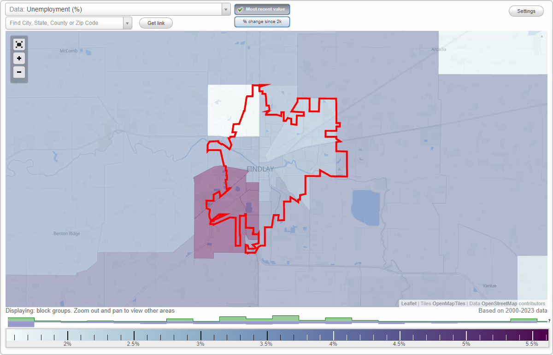The image size is (553, 355).
Task: Click the Get link button
Action: click(156, 23)
